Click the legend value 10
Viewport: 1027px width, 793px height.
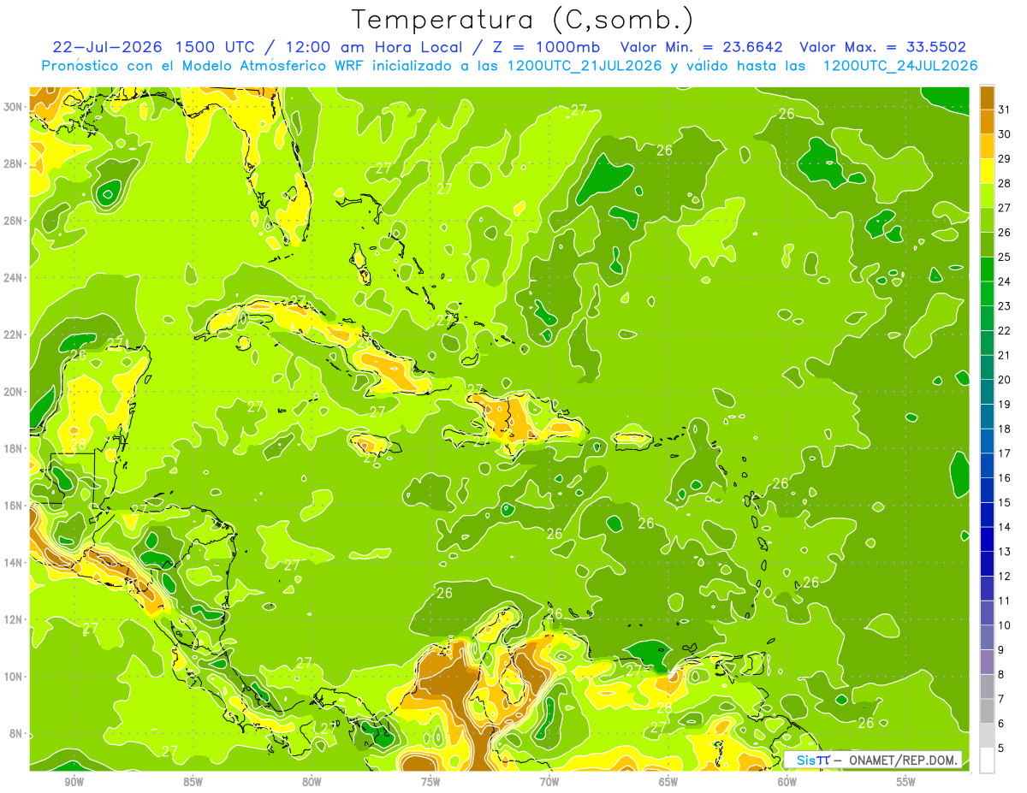pos(1005,625)
